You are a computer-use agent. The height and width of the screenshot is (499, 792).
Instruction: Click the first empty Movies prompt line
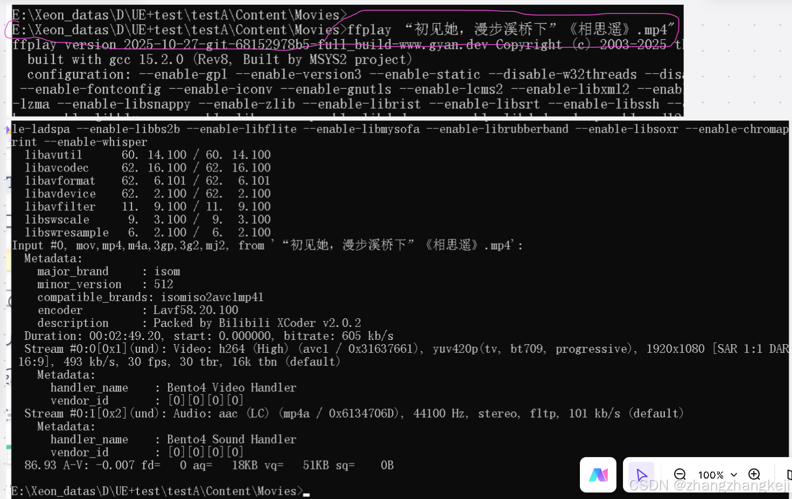pyautogui.click(x=179, y=15)
